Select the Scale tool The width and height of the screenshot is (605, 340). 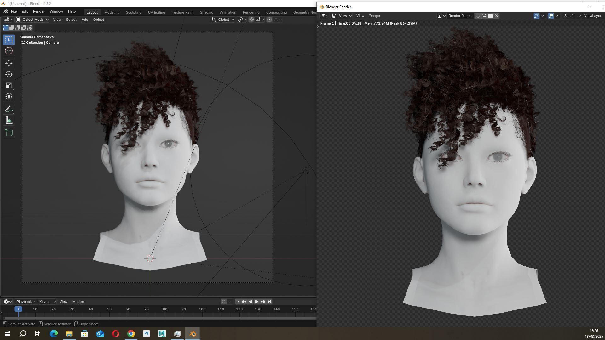point(9,85)
